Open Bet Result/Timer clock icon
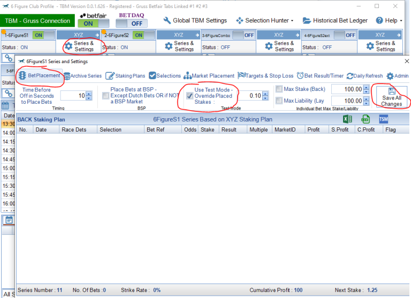 coord(300,76)
